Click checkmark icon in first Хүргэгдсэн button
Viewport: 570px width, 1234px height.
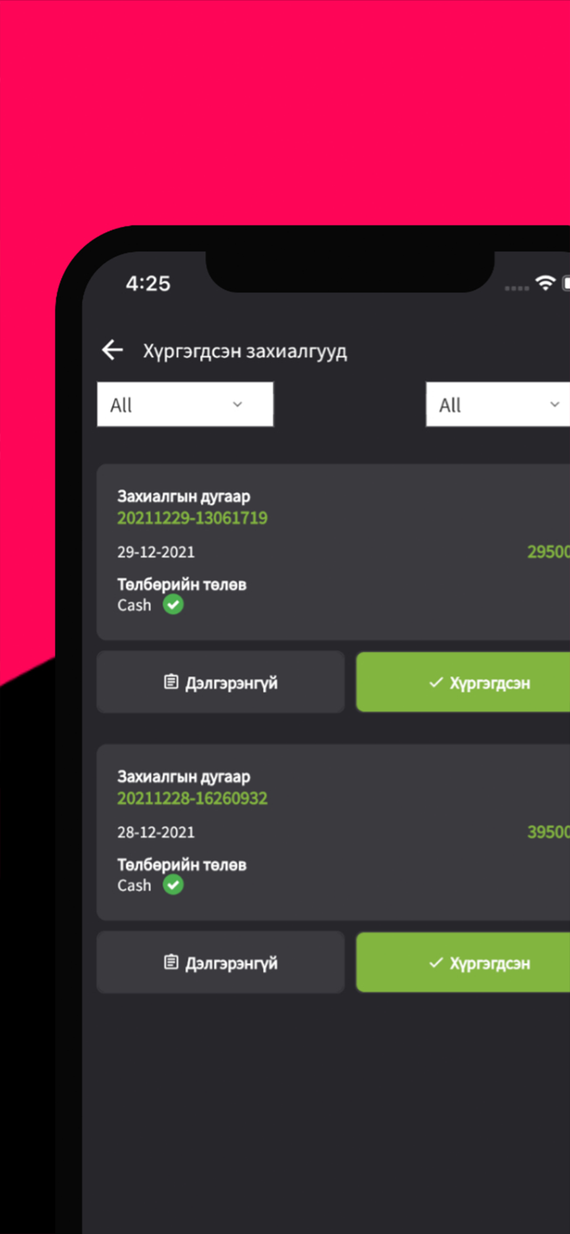pyautogui.click(x=436, y=682)
